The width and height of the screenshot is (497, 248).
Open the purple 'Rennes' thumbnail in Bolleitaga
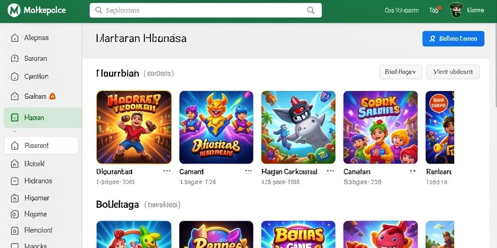click(x=216, y=234)
